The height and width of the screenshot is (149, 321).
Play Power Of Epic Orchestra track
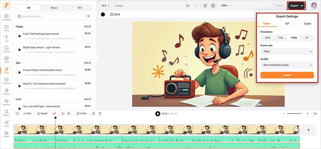click(x=20, y=73)
